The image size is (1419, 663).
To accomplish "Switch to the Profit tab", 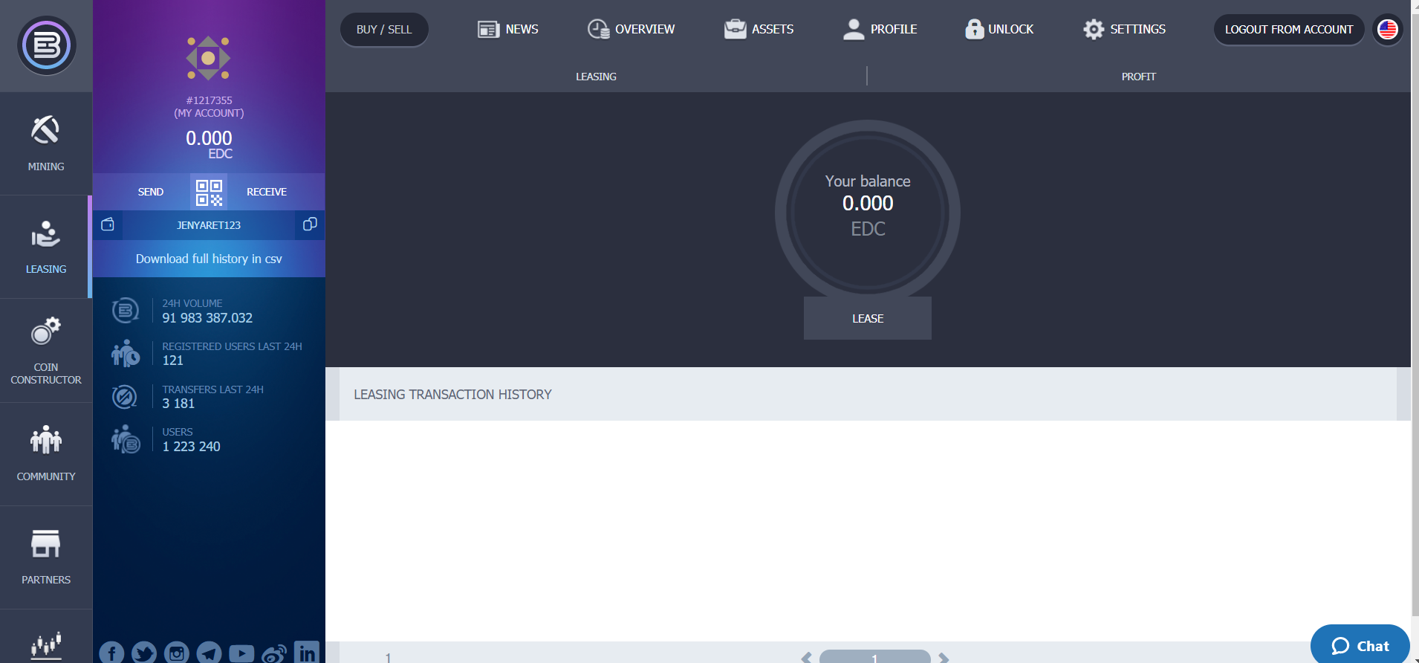I will pos(1138,77).
